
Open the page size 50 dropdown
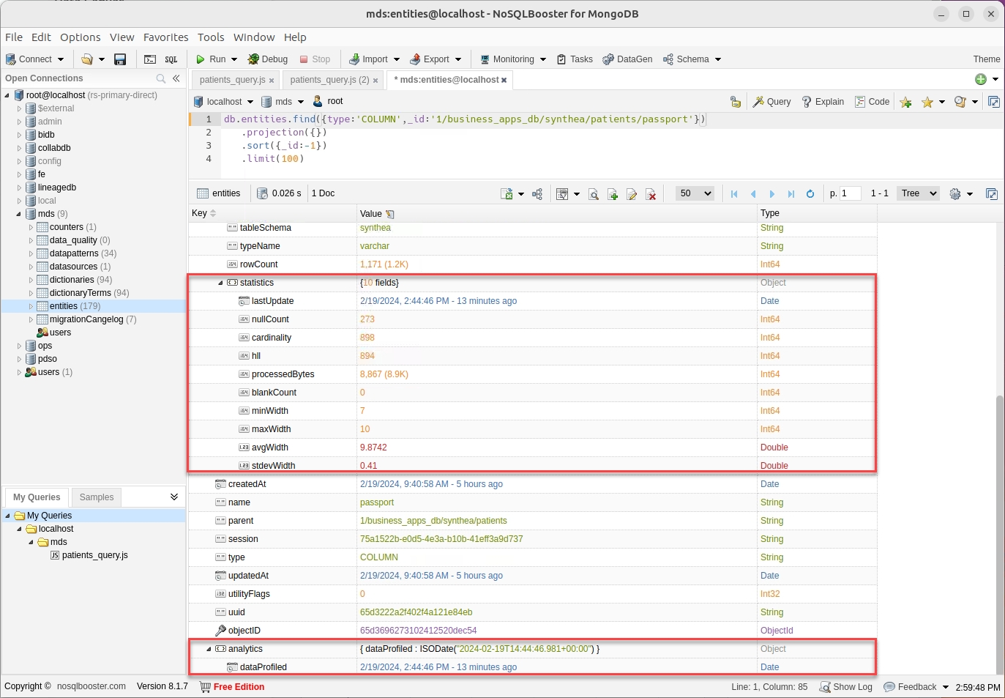coord(695,193)
